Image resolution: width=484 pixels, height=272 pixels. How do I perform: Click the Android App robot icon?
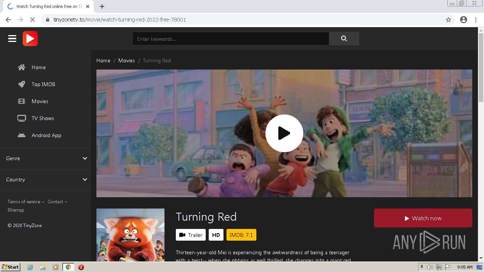point(22,135)
